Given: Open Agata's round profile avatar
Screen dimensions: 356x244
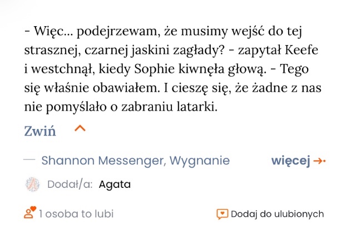Looking at the screenshot, I should coord(33,185).
